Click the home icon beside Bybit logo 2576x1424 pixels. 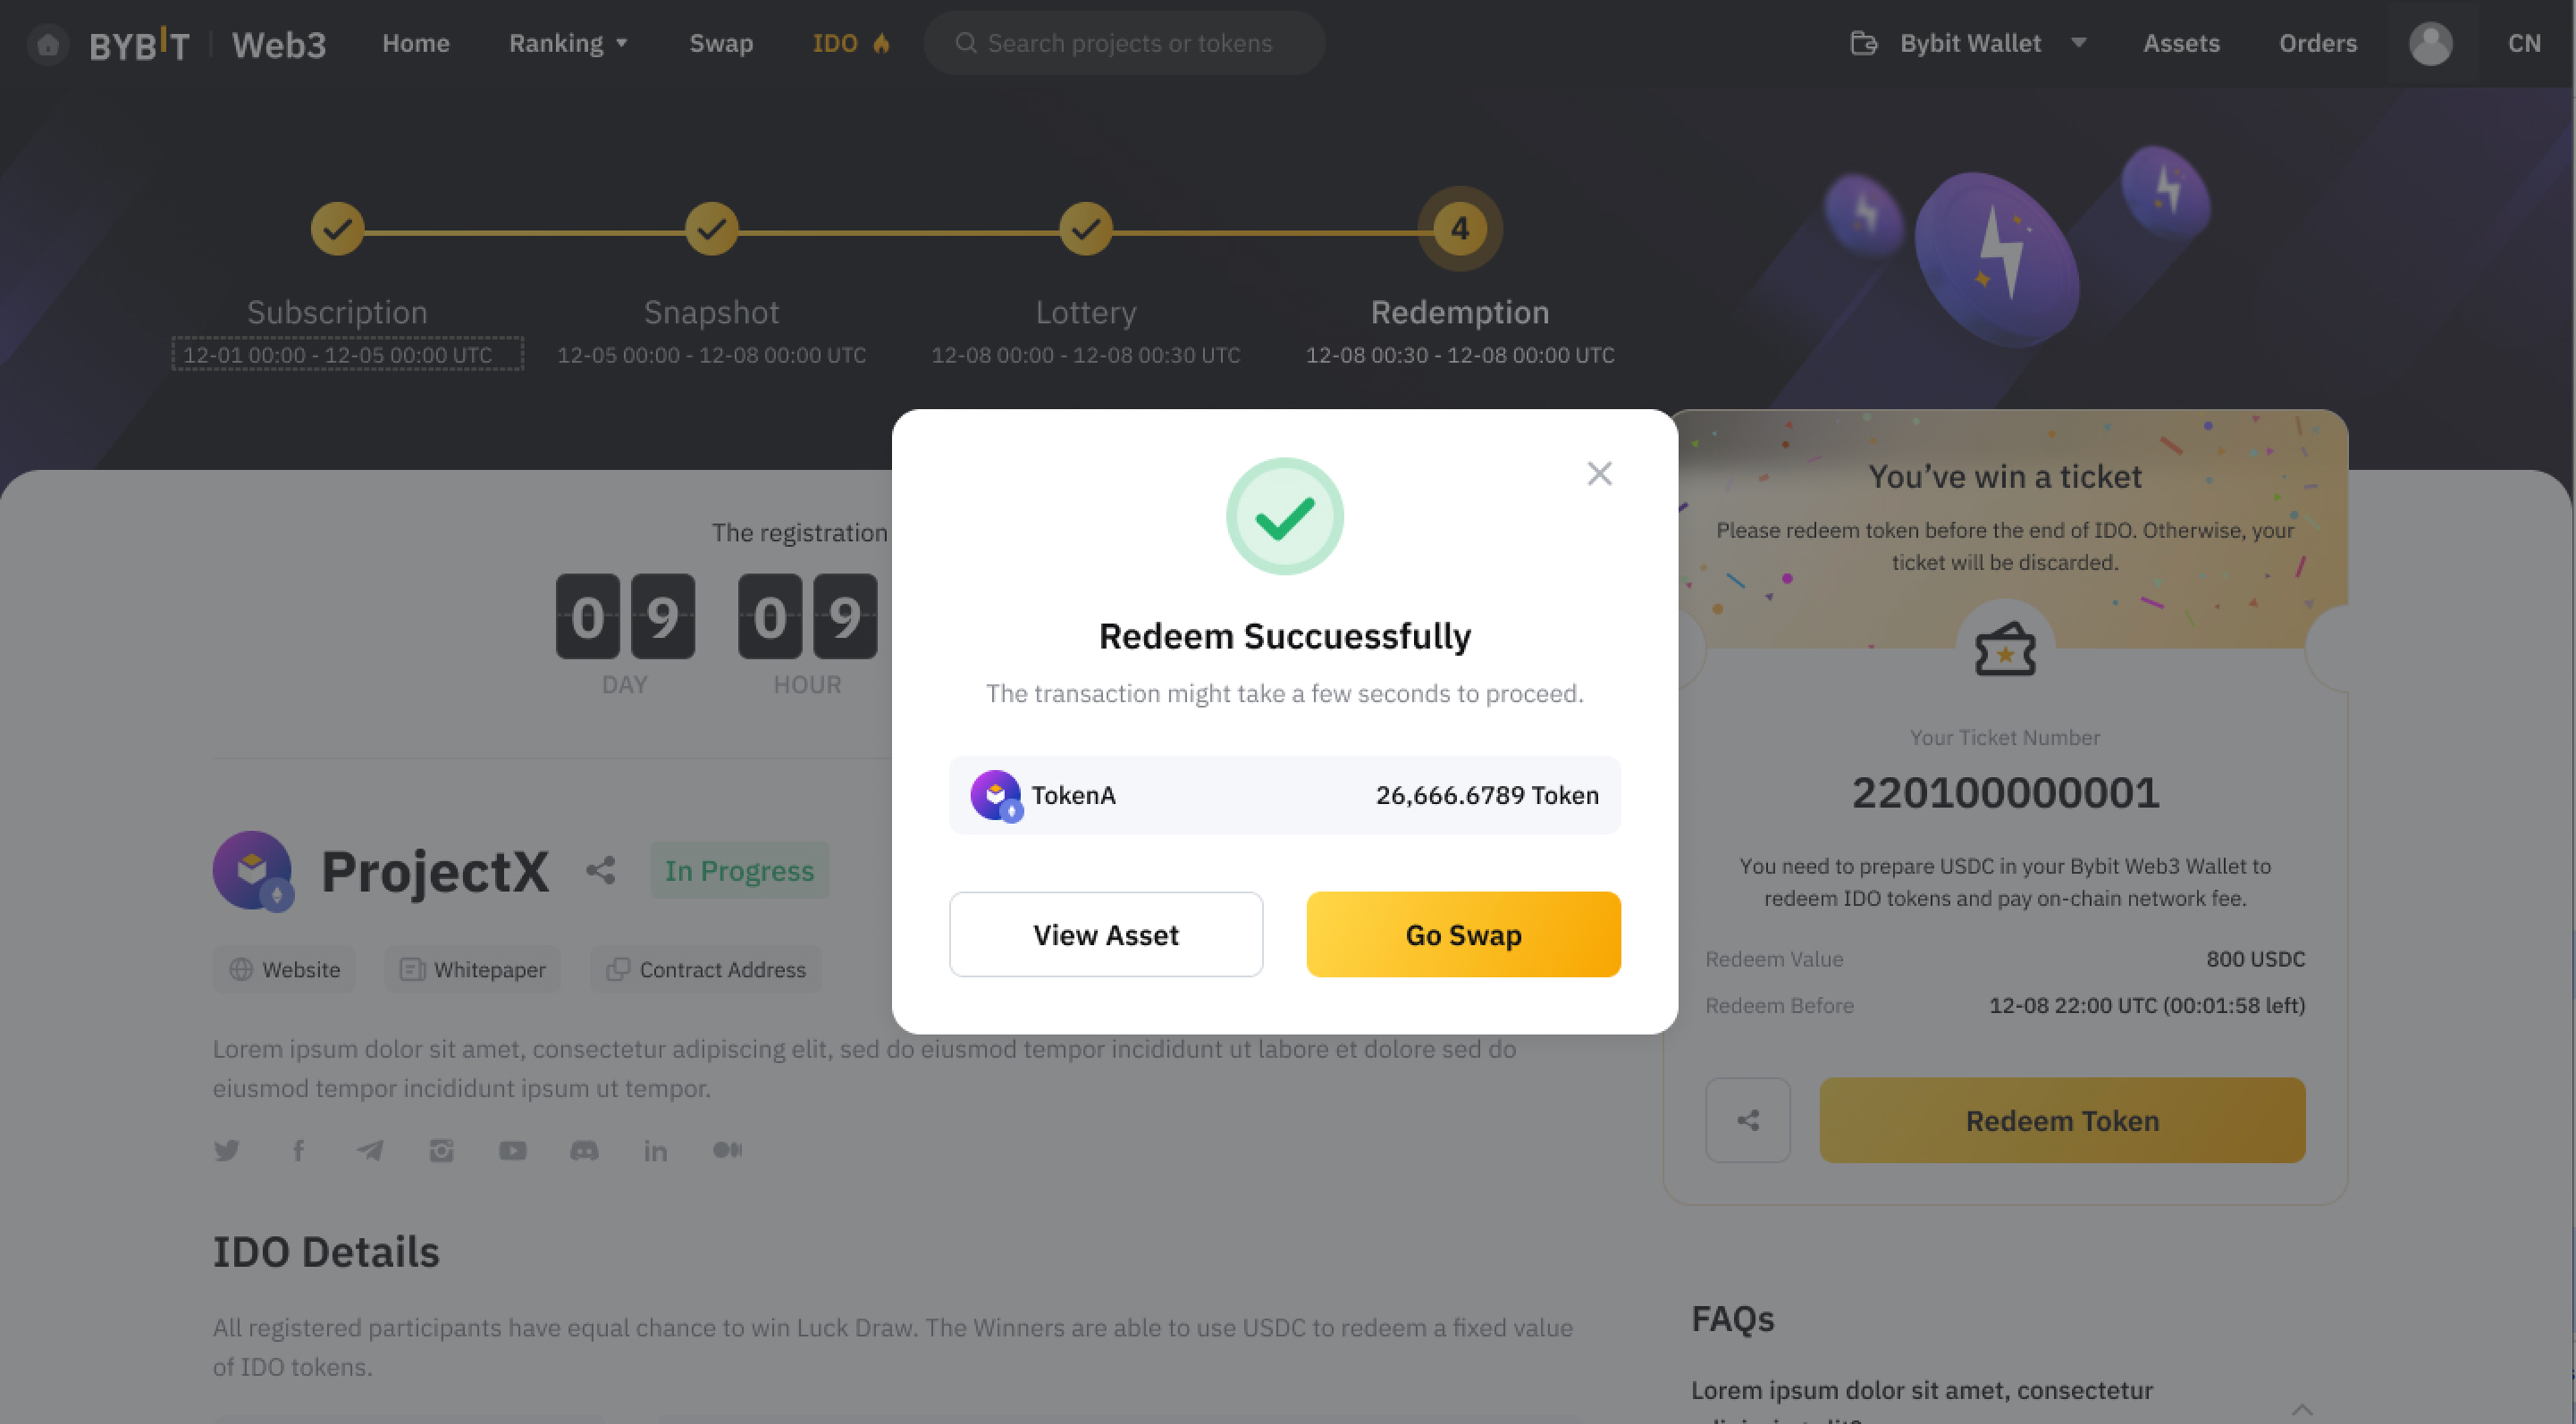click(x=47, y=44)
